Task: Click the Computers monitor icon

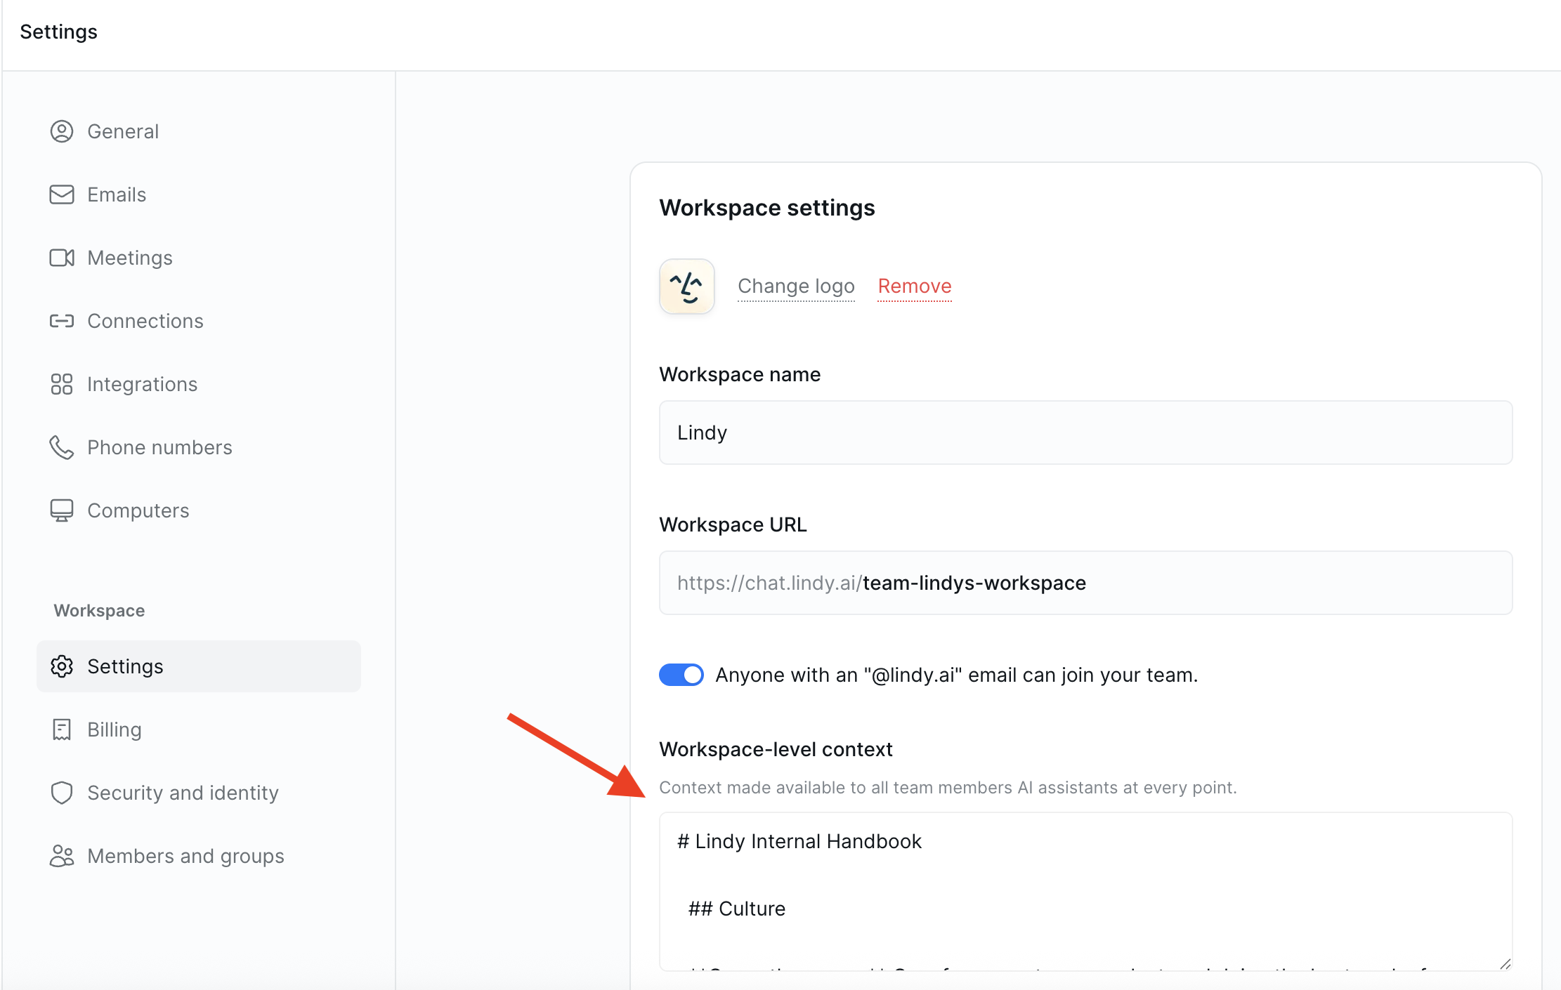Action: (x=62, y=510)
